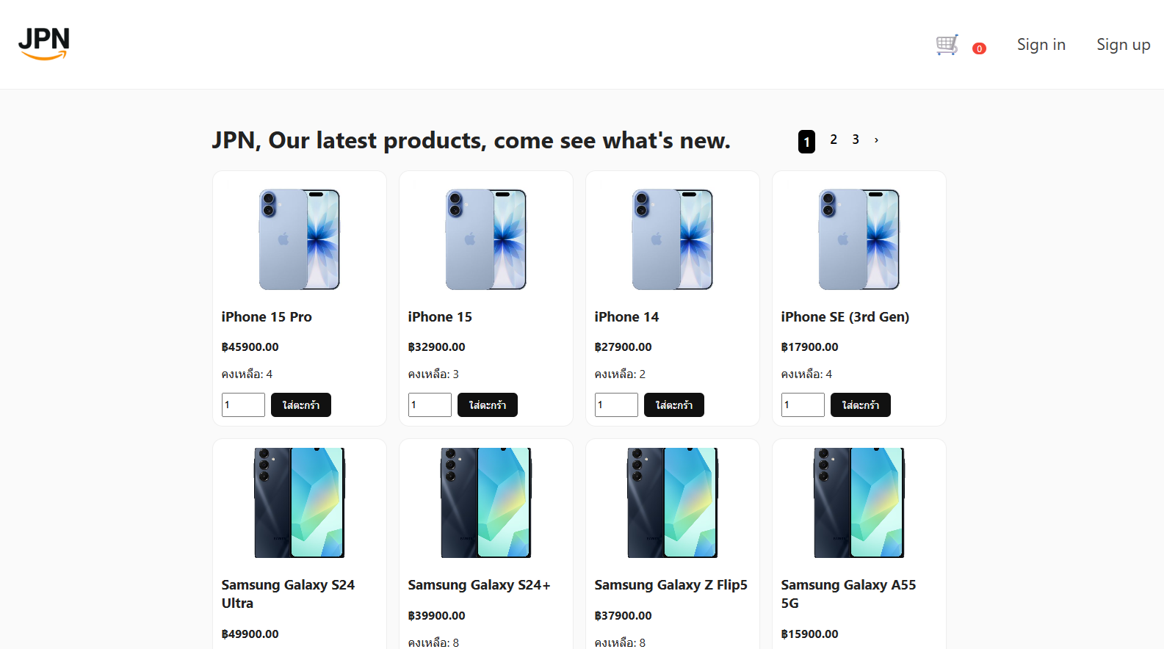The height and width of the screenshot is (649, 1164).
Task: Add iPhone SE (3rd Gen) to cart
Action: point(861,405)
